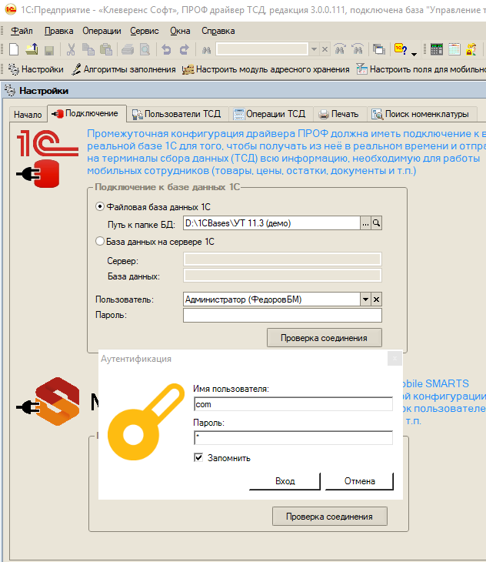
Task: Click the Open file toolbar icon
Action: [32, 49]
